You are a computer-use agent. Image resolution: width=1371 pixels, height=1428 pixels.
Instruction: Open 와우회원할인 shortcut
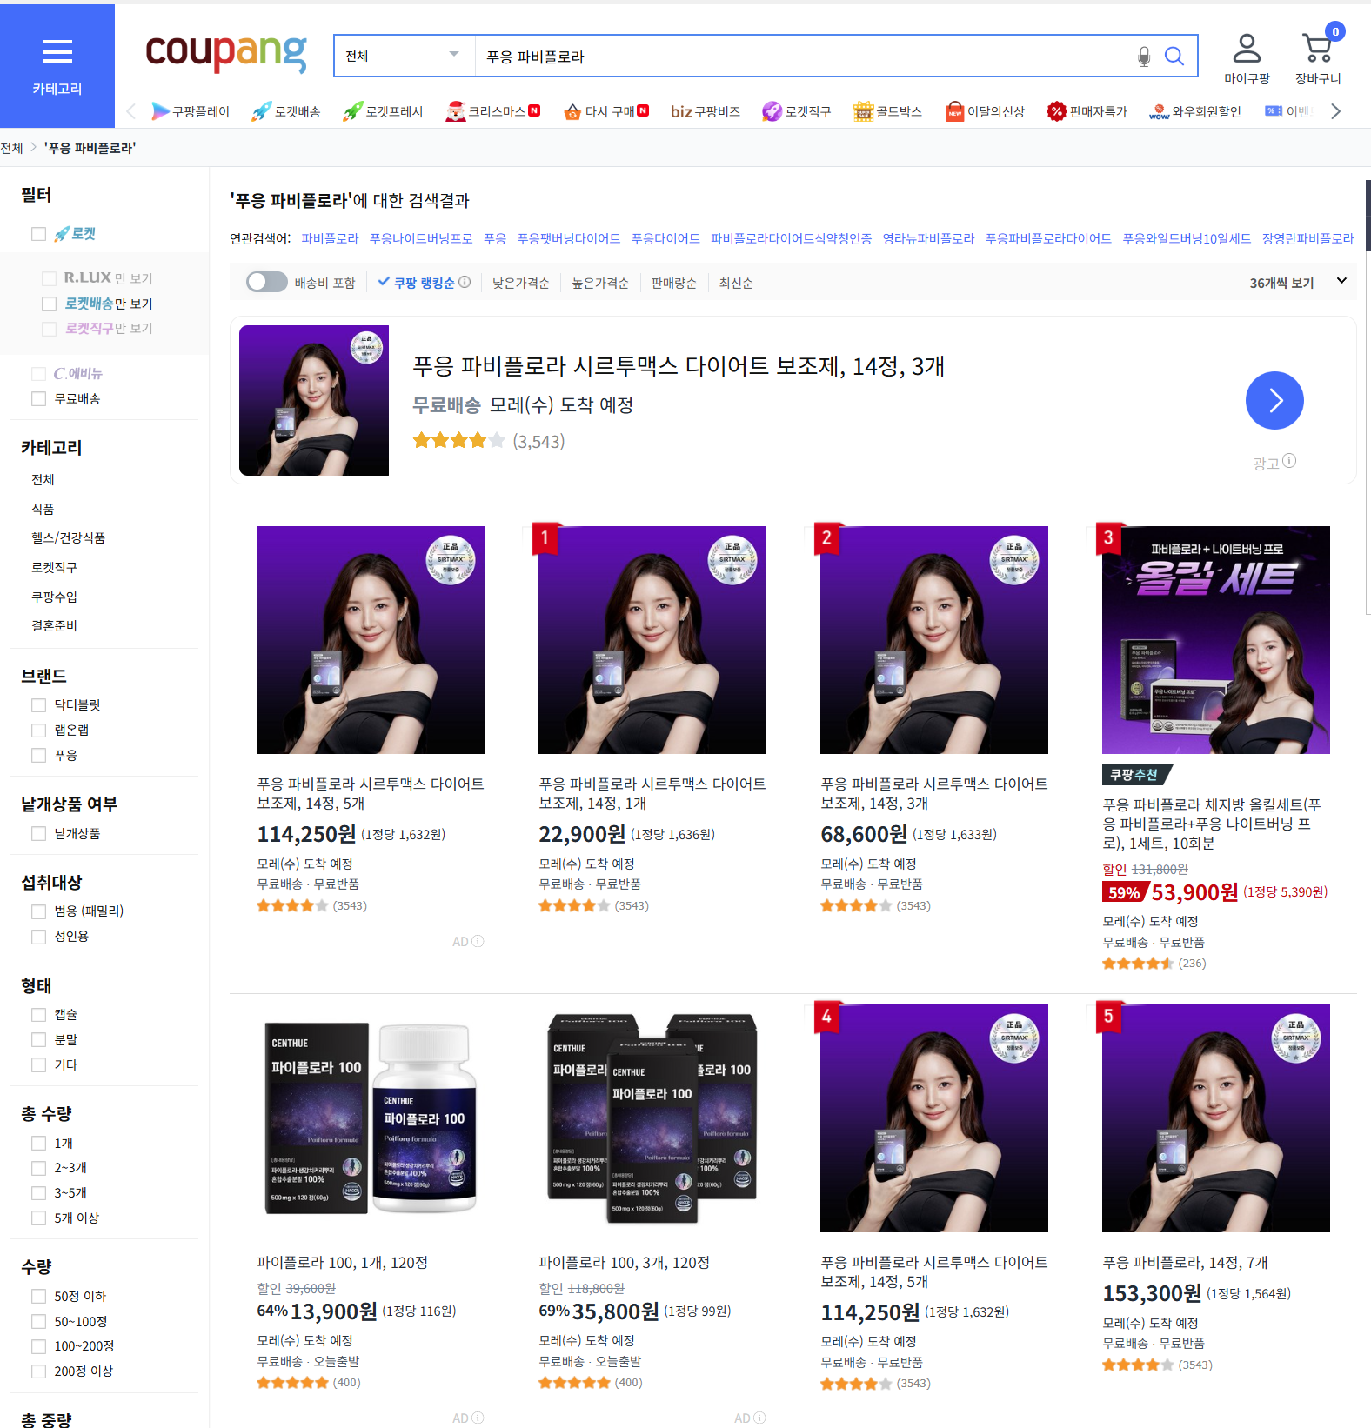1195,111
